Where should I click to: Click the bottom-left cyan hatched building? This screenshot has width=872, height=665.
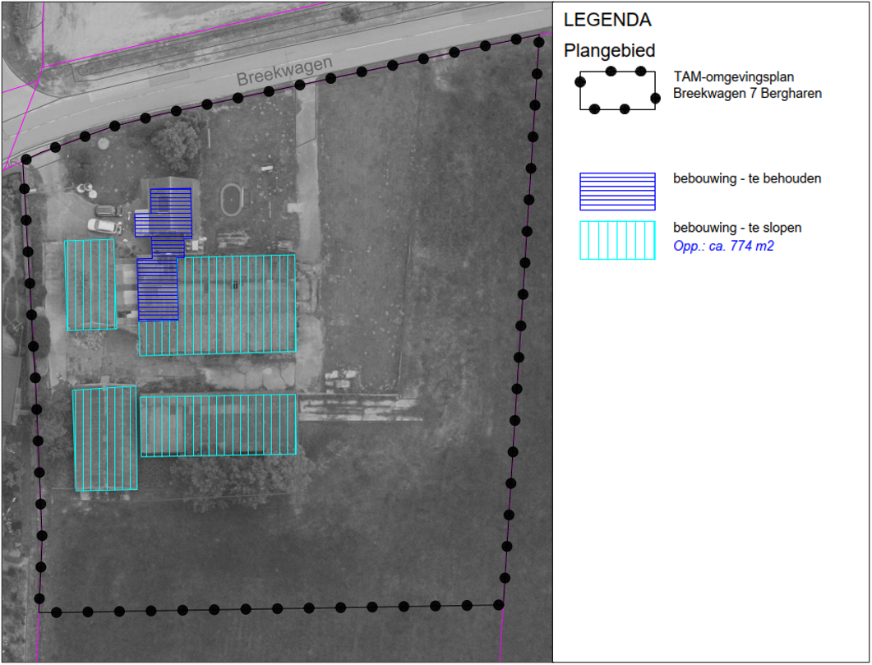[104, 439]
